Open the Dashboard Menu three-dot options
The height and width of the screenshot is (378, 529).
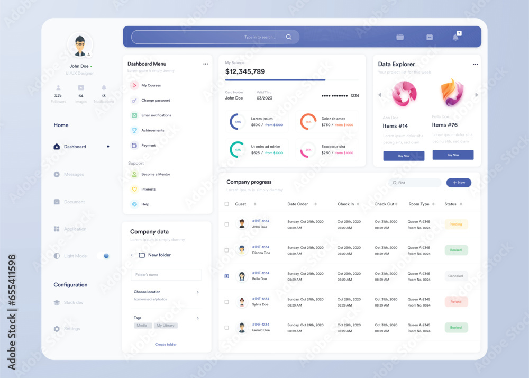click(205, 64)
